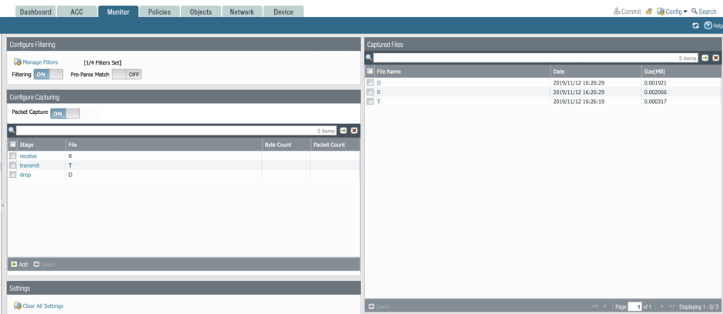
Task: Check the checkbox for file D
Action: coord(370,83)
